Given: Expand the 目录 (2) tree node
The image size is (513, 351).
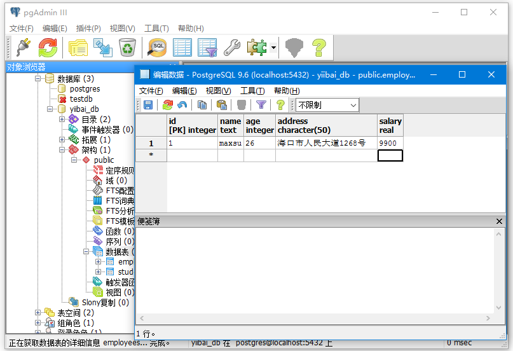Looking at the screenshot, I should pyautogui.click(x=62, y=120).
